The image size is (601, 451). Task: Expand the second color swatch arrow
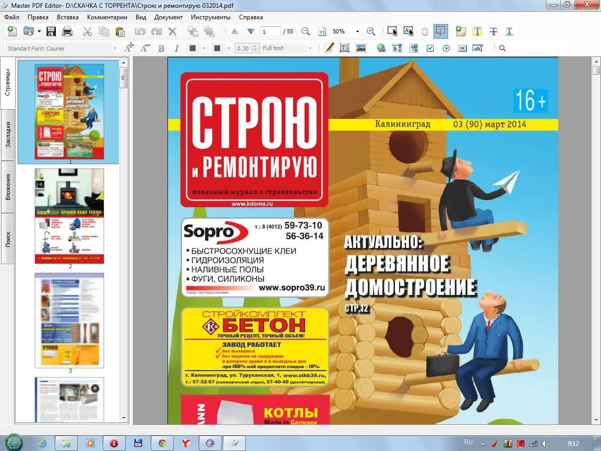229,49
